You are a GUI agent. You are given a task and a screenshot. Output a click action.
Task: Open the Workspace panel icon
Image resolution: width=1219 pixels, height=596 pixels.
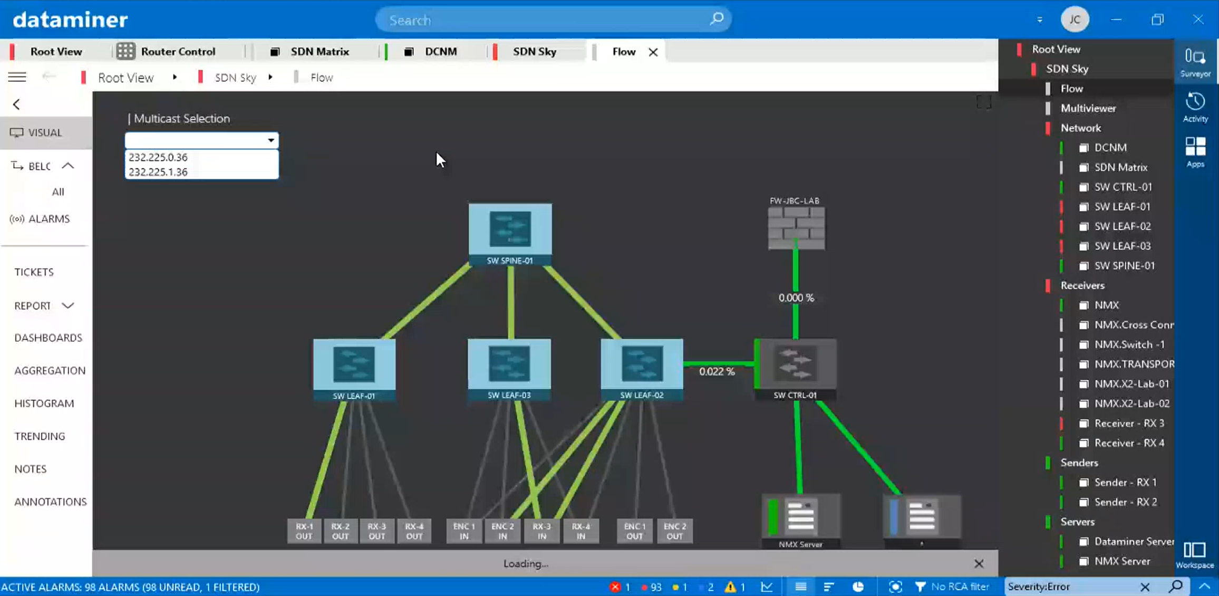click(1195, 555)
